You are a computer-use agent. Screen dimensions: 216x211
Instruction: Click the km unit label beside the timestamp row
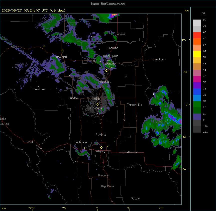(x=186, y=11)
